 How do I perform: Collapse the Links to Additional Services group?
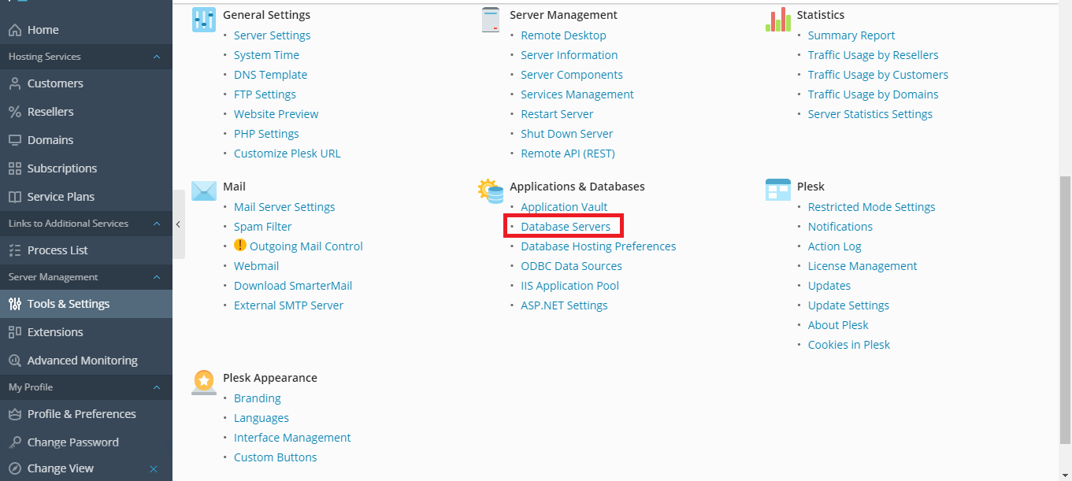click(156, 224)
